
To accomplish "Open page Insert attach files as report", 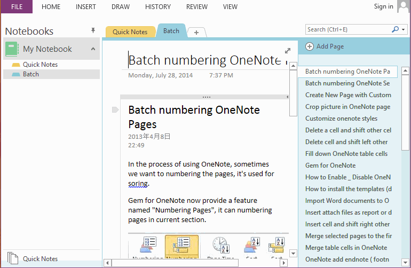I will pos(347,212).
